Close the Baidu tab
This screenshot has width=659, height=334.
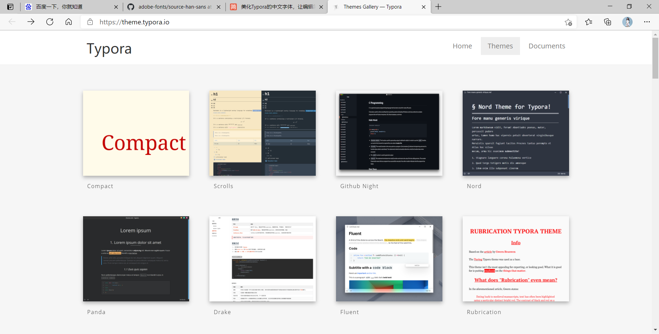click(x=116, y=7)
